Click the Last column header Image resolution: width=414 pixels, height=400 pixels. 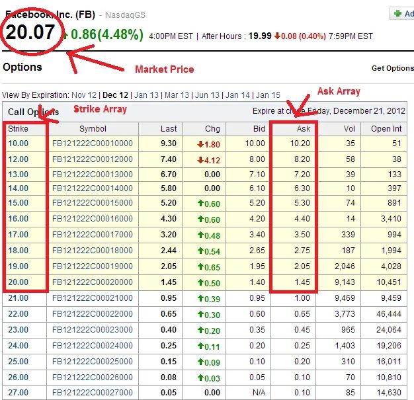pos(169,129)
